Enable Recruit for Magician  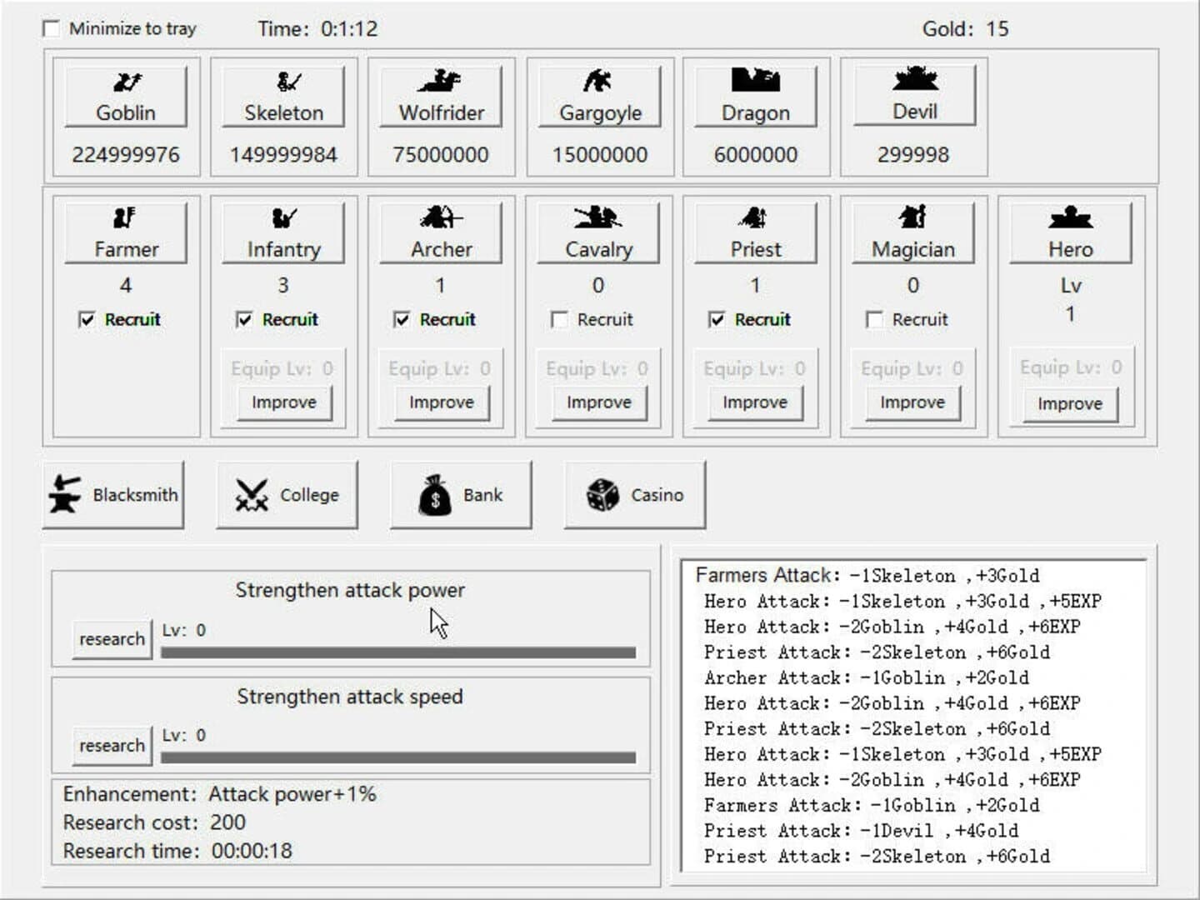coord(875,319)
